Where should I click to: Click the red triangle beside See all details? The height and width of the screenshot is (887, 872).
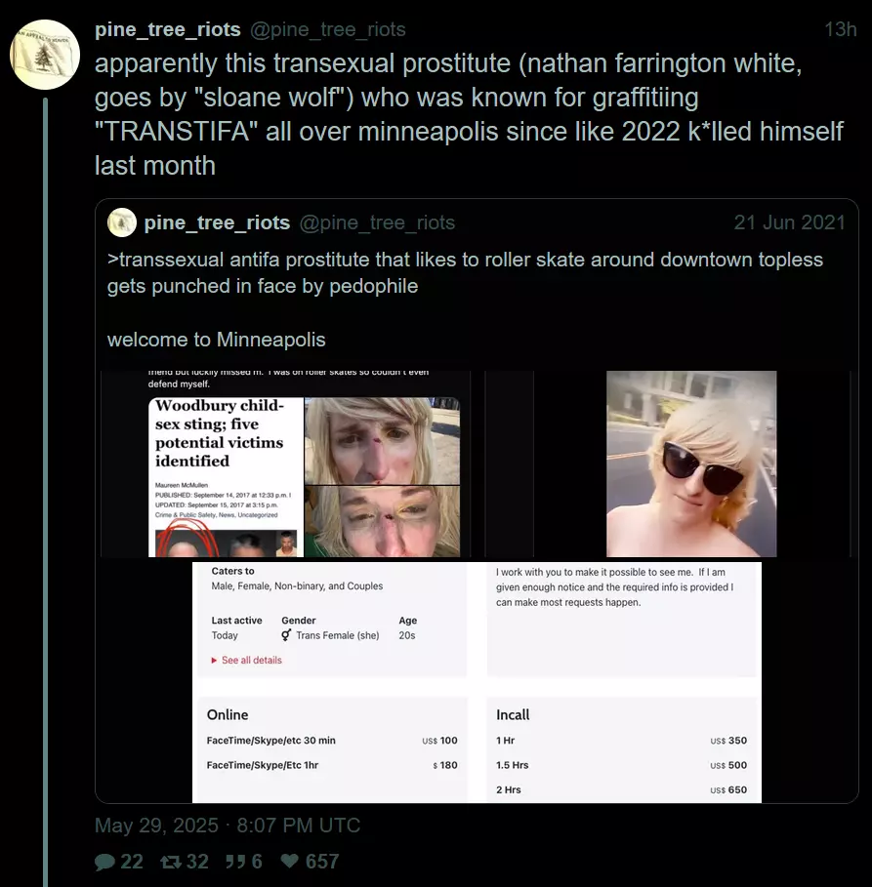click(x=214, y=661)
